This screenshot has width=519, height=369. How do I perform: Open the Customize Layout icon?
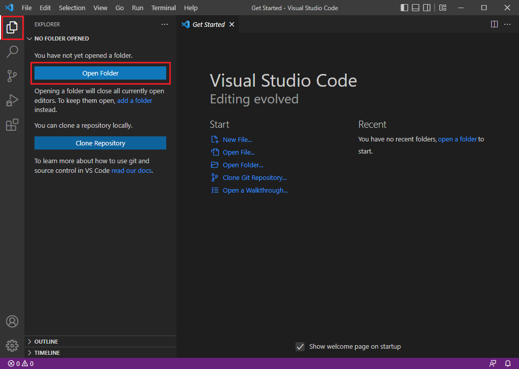[442, 8]
